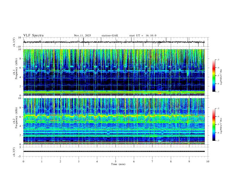Click the log(PSD) label beside ch.1 colorbar
The image size is (234, 181).
221,77
